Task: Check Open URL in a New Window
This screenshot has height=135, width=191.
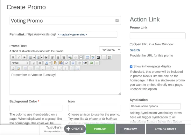Action: pos(131,45)
